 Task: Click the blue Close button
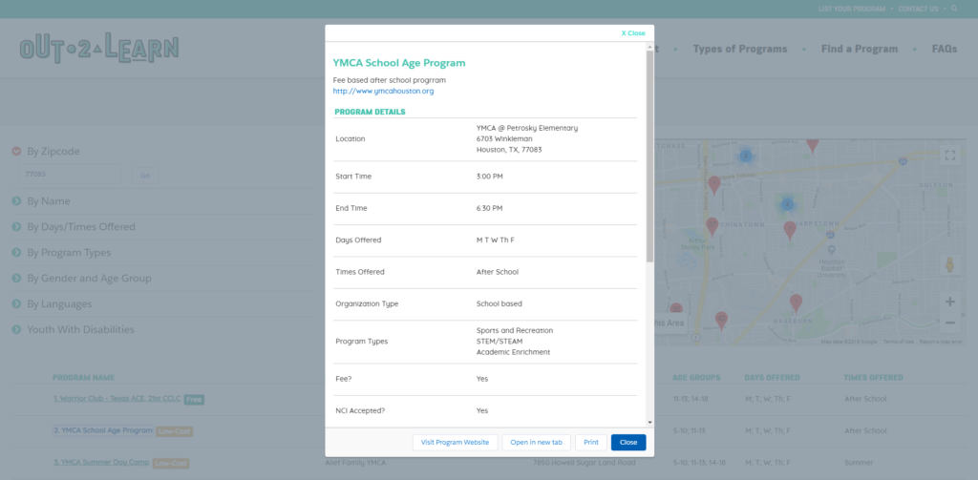pyautogui.click(x=628, y=443)
